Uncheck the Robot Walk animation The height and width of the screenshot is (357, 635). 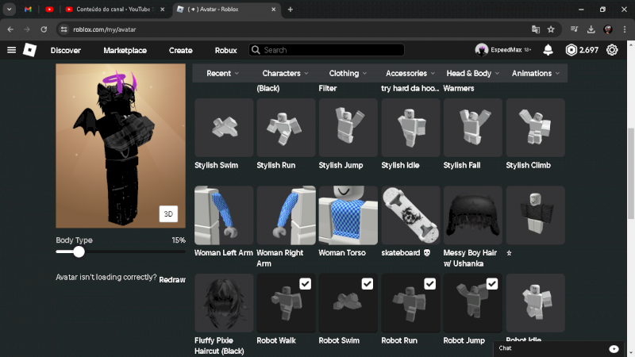305,283
